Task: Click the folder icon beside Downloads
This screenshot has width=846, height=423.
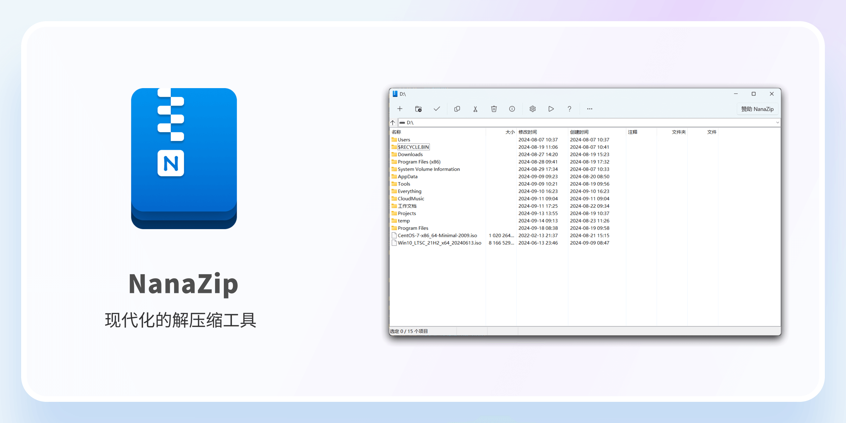Action: click(x=394, y=155)
